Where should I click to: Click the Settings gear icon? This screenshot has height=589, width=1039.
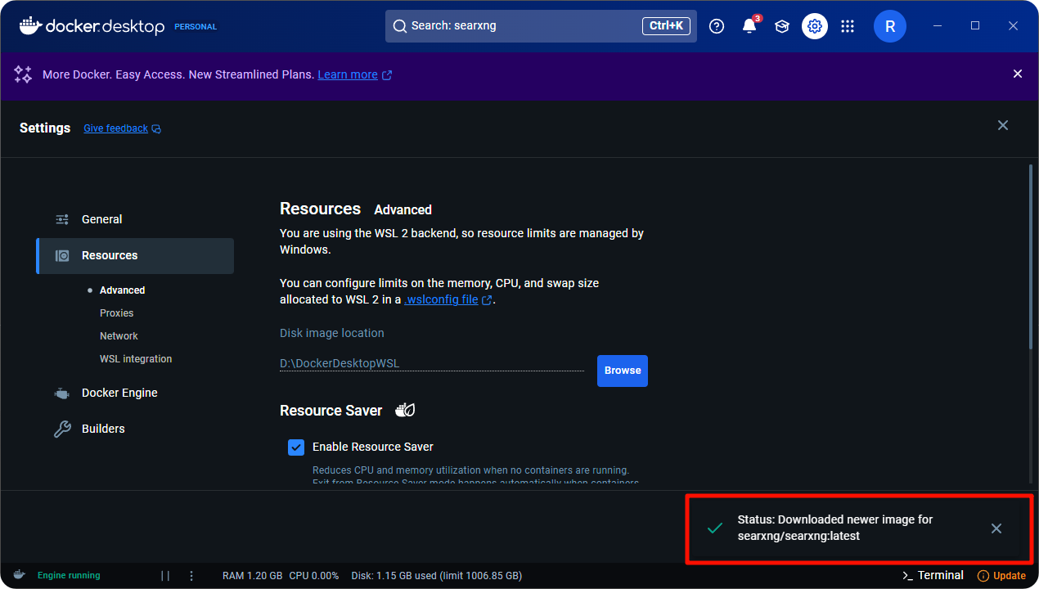click(815, 26)
